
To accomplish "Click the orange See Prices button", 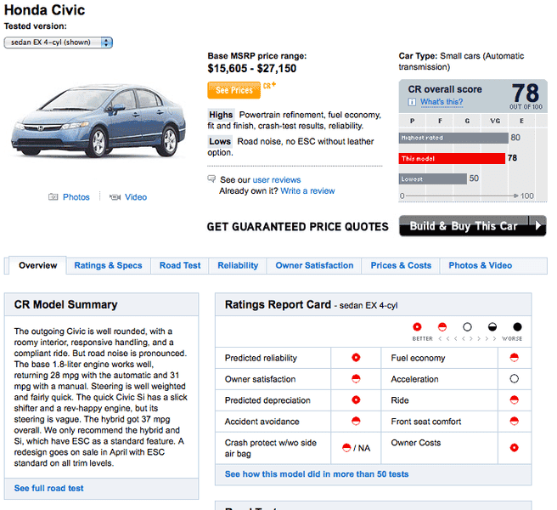I will click(233, 90).
